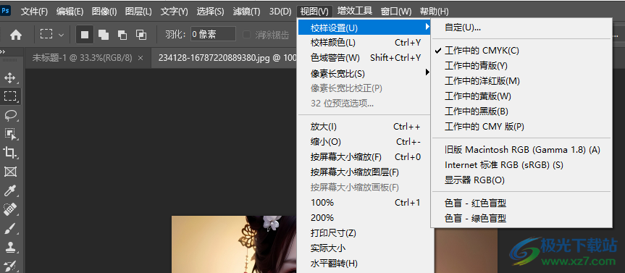Choose 放大(I) zoom in

pos(364,127)
